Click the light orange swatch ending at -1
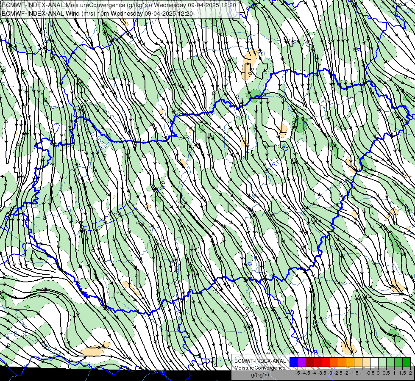Screen dimensions: 415x381 [358, 362]
